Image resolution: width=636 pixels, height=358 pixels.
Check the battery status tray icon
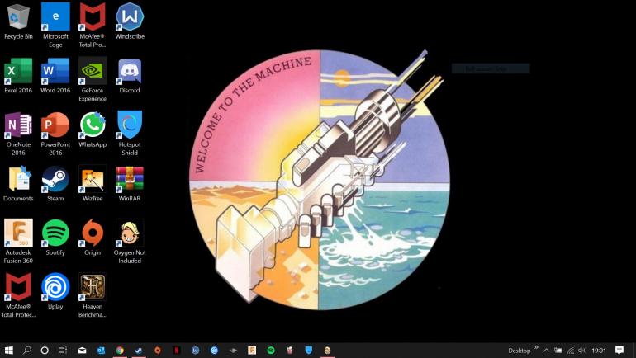tap(558, 351)
